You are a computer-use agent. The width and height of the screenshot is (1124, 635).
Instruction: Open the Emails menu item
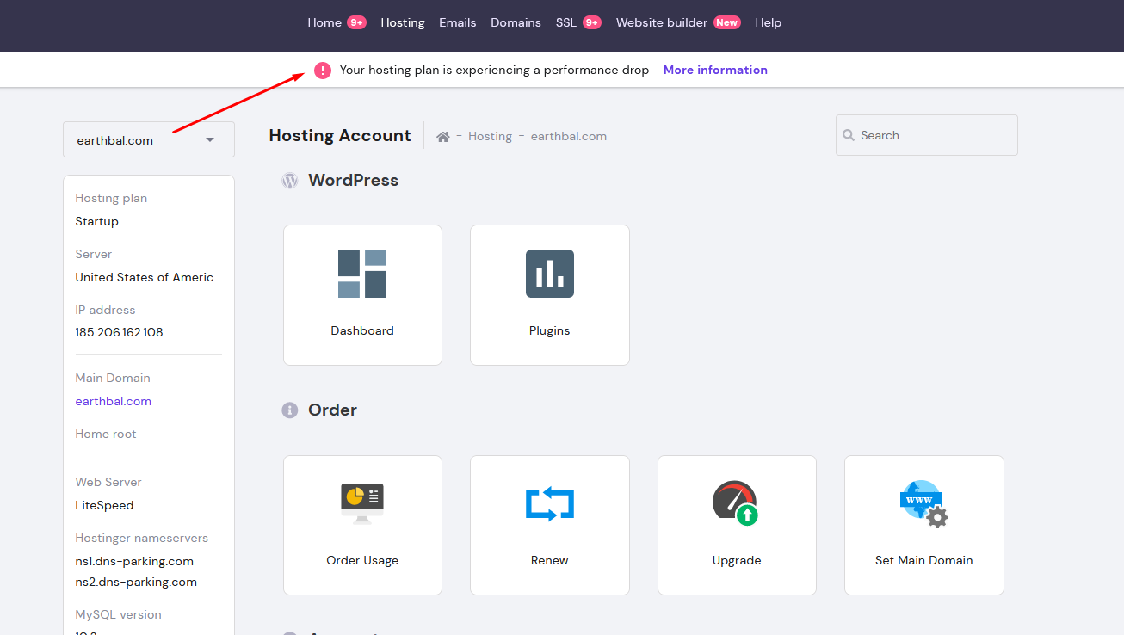[x=458, y=23]
